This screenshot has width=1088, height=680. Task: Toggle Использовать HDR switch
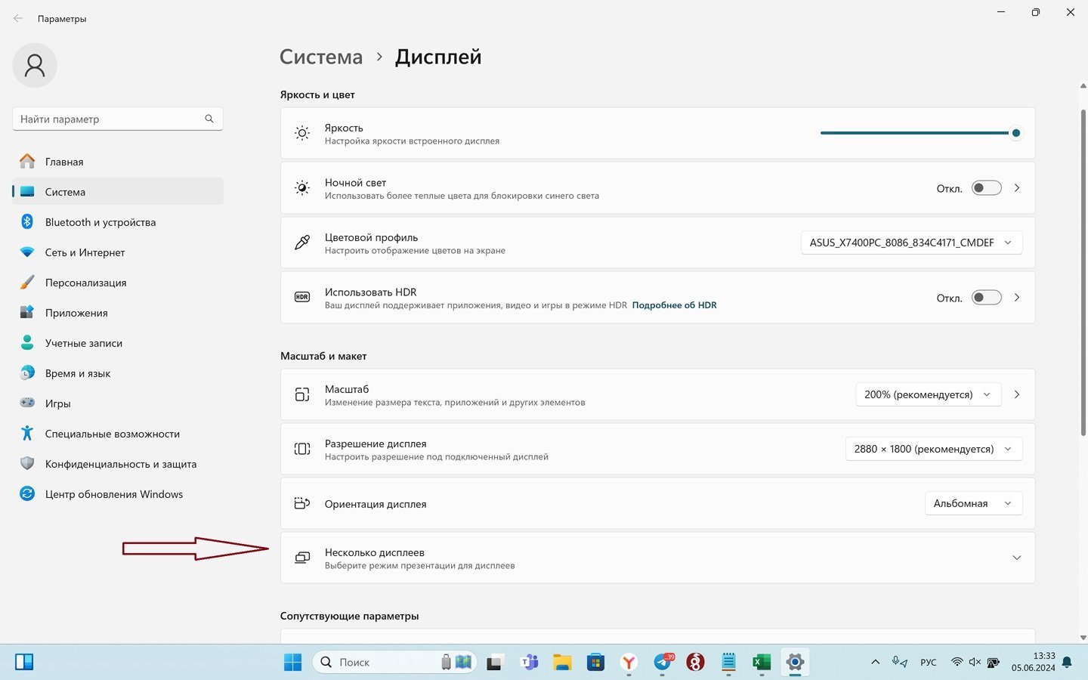[986, 298]
